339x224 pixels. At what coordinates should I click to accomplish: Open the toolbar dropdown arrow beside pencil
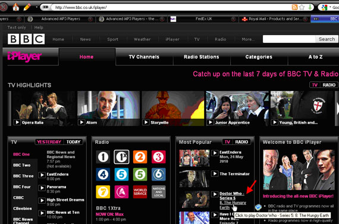point(36,7)
